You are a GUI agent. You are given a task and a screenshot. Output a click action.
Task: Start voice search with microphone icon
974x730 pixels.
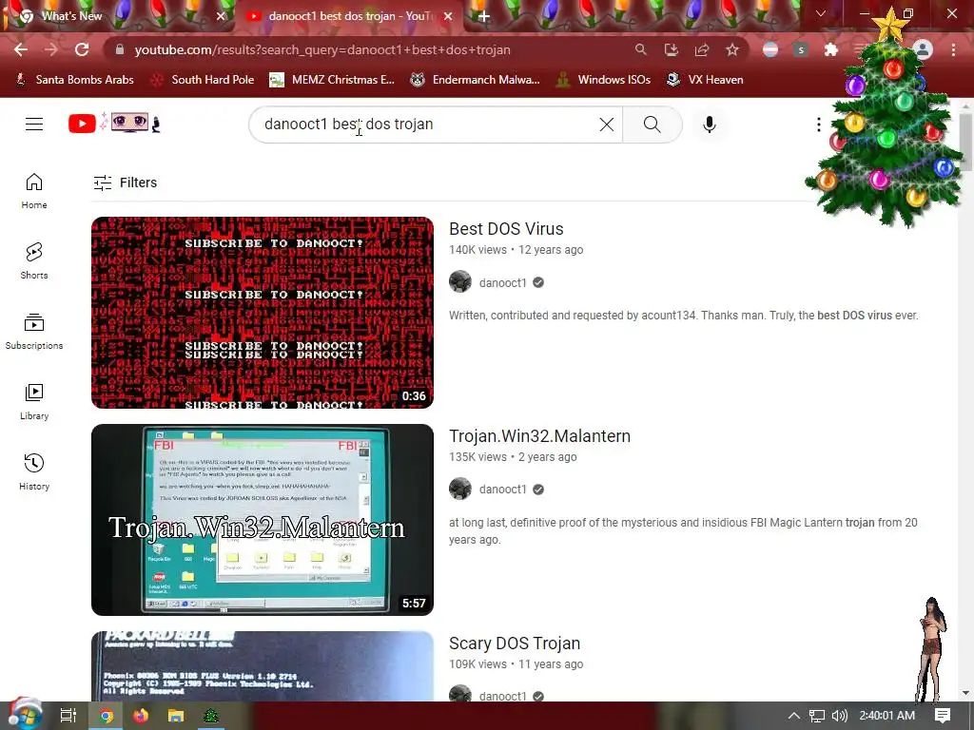(710, 125)
